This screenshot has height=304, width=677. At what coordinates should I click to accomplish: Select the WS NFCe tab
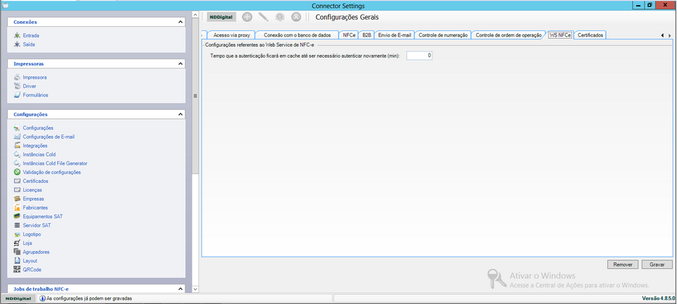click(x=560, y=35)
